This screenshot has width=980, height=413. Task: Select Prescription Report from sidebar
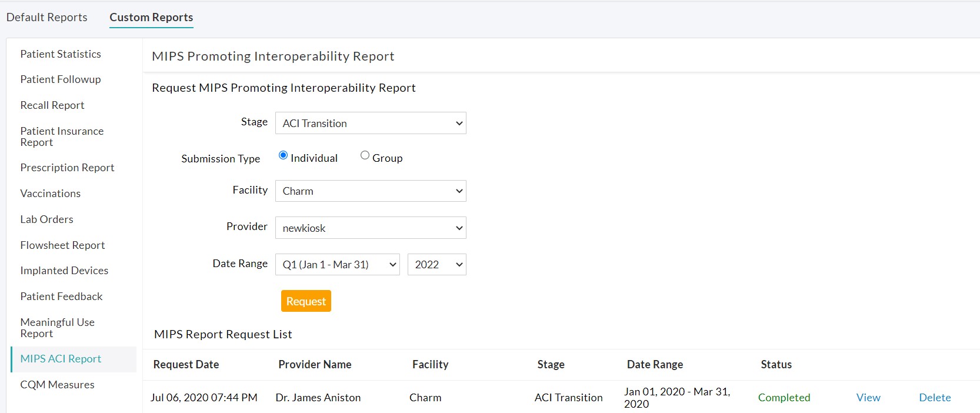[67, 168]
